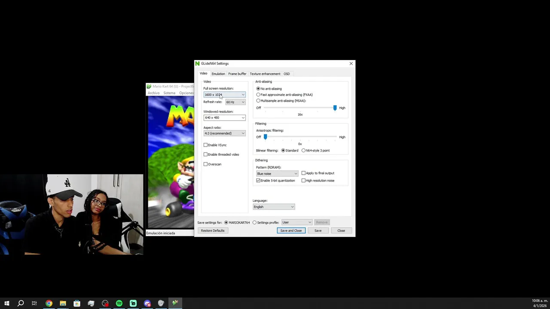This screenshot has height=309, width=550.
Task: Open taskbar search magnifier
Action: pyautogui.click(x=20, y=303)
